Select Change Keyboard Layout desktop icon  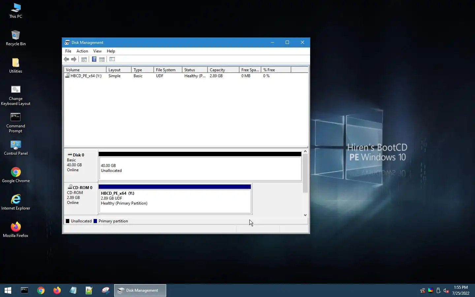pyautogui.click(x=16, y=95)
